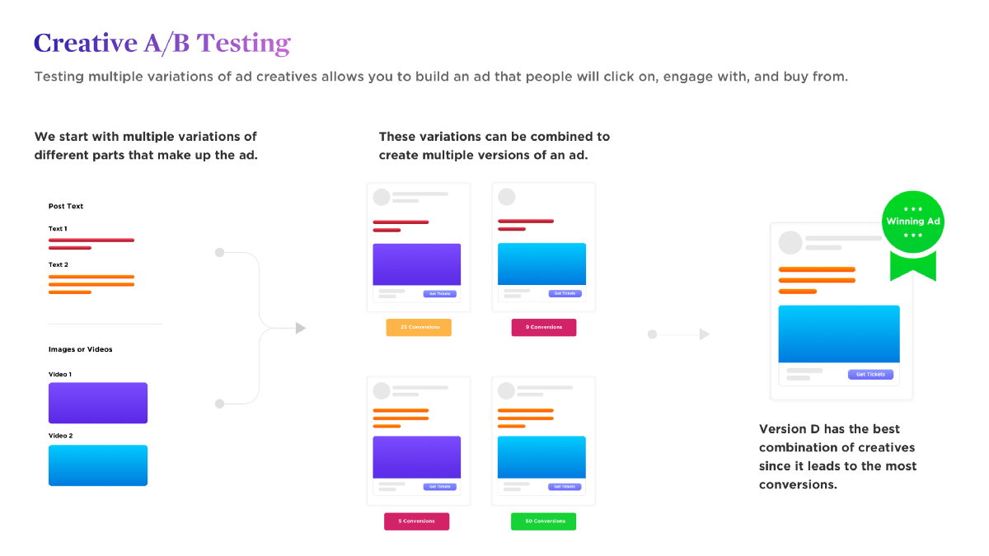Click the purple Video 1 swatch

coord(98,403)
